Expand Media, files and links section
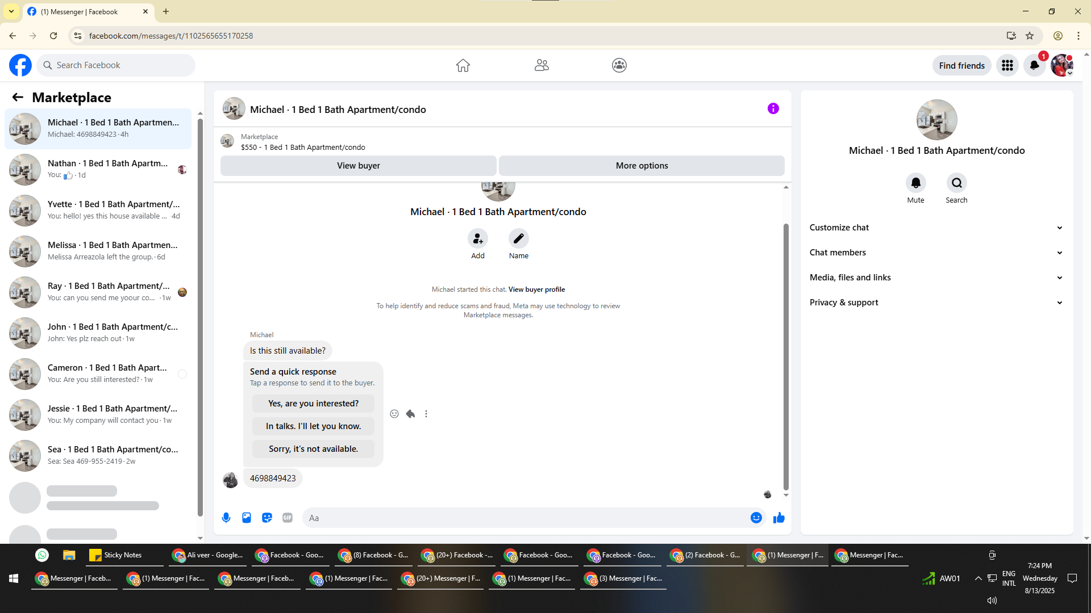Image resolution: width=1091 pixels, height=613 pixels. [936, 278]
